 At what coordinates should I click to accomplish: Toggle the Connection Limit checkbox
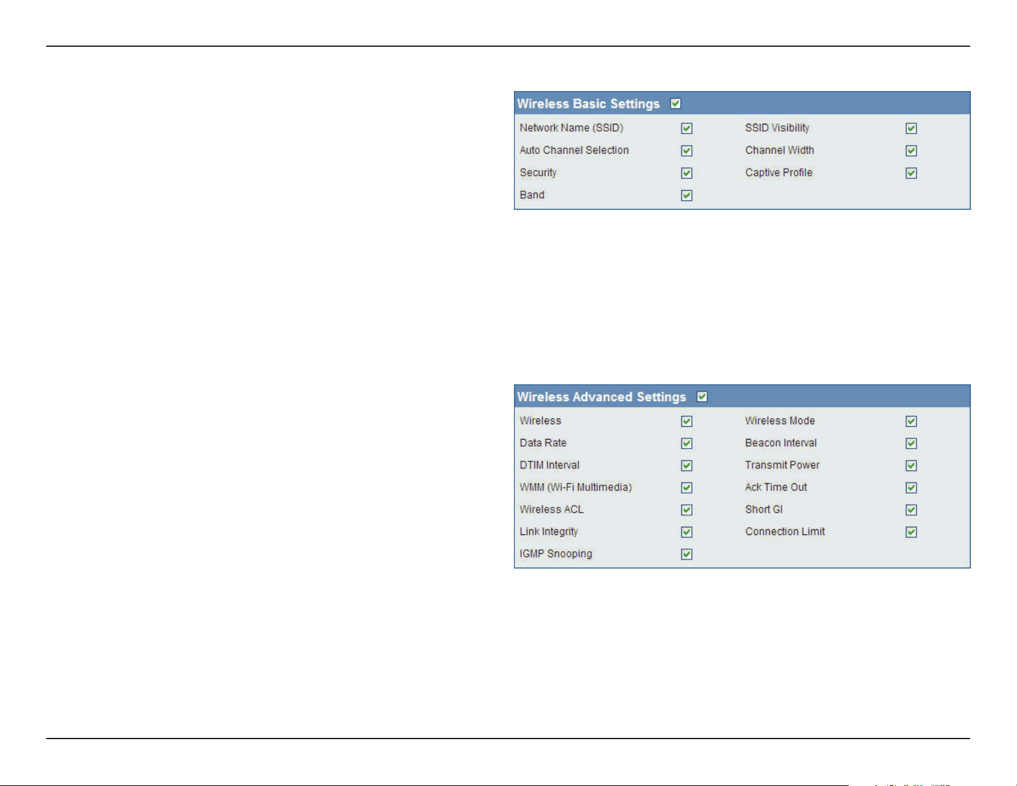[911, 532]
